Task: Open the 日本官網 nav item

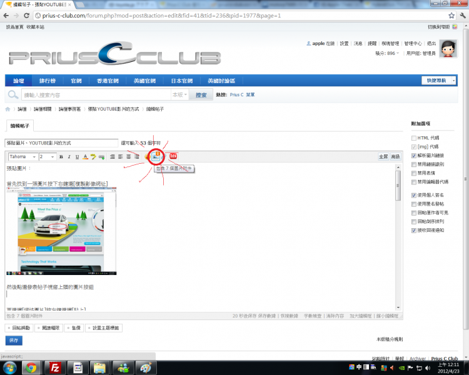Action: 182,81
